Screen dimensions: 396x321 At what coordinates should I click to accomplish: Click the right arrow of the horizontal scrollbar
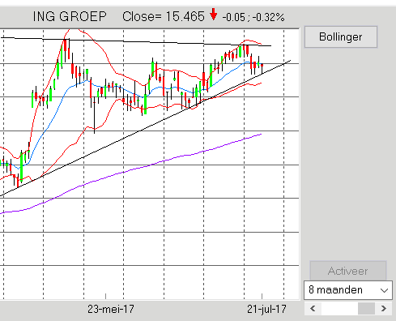pyautogui.click(x=384, y=308)
